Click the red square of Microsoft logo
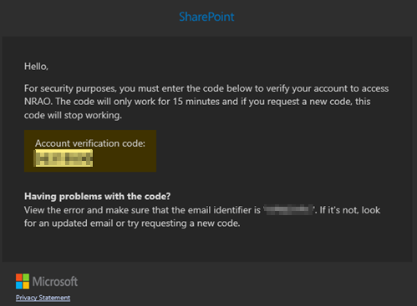 point(19,278)
